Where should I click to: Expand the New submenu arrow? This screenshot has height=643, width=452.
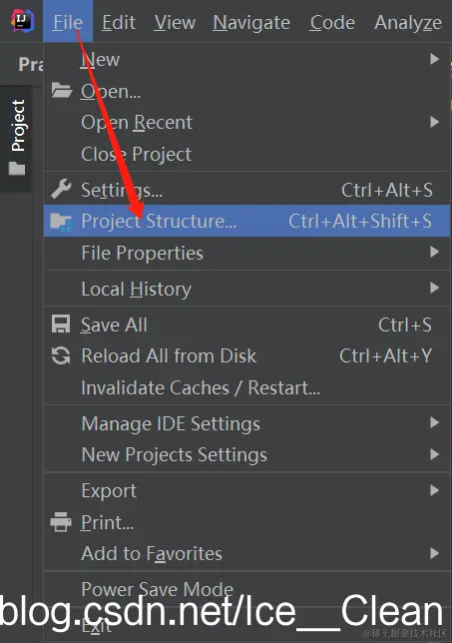click(434, 59)
